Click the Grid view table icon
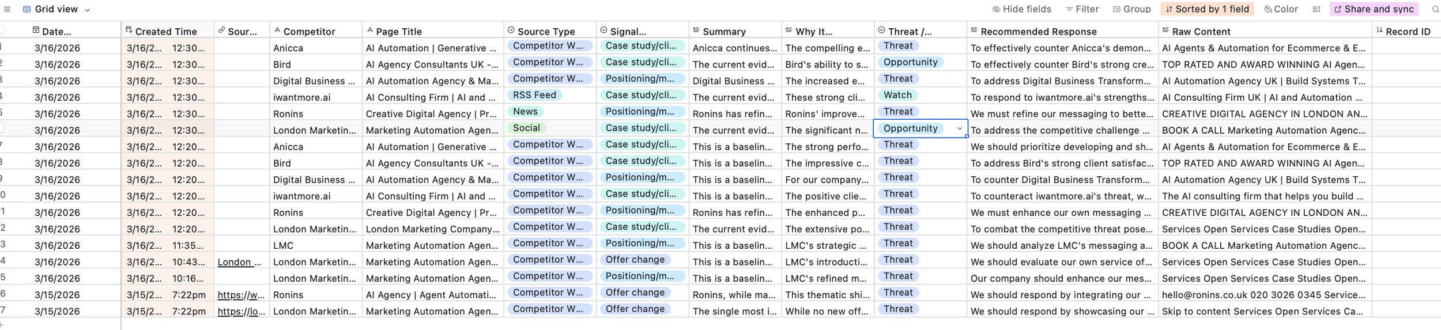The width and height of the screenshot is (1441, 330). coord(27,9)
